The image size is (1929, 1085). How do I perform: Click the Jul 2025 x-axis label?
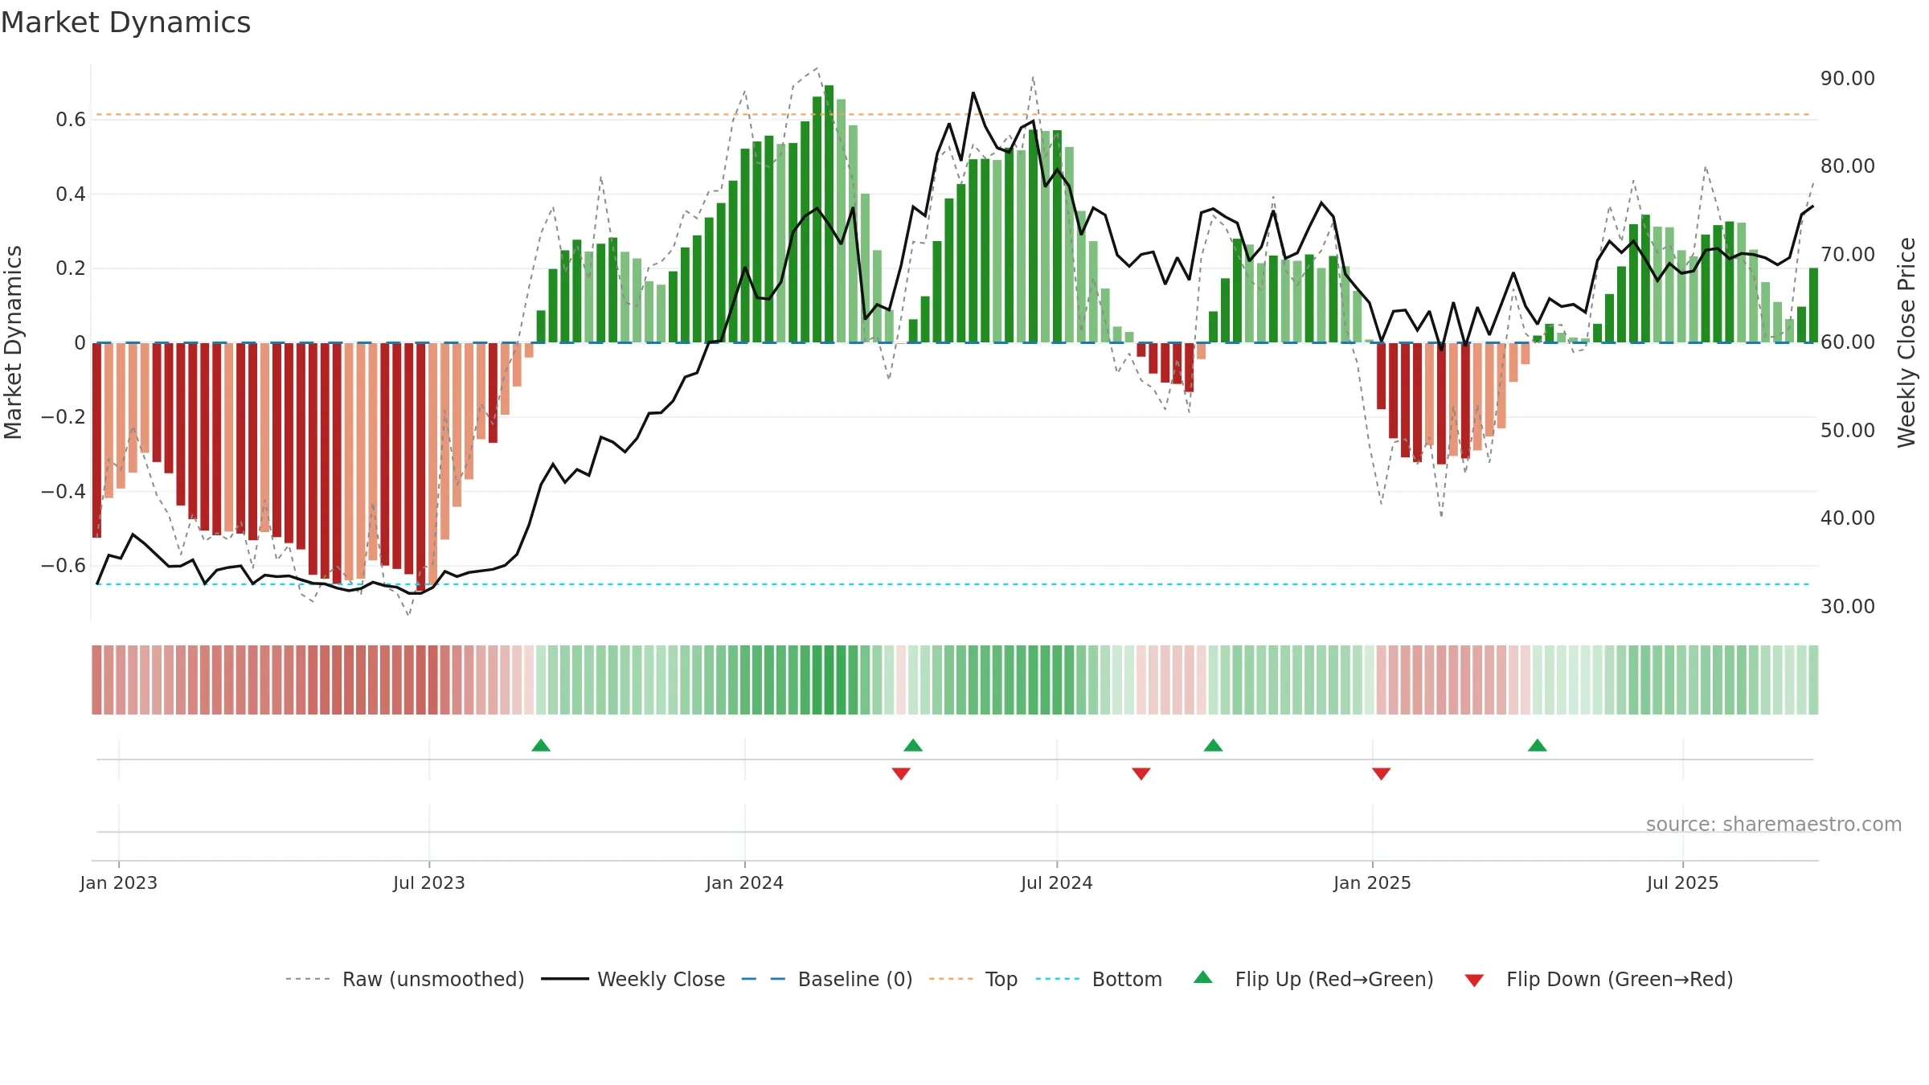(1683, 882)
